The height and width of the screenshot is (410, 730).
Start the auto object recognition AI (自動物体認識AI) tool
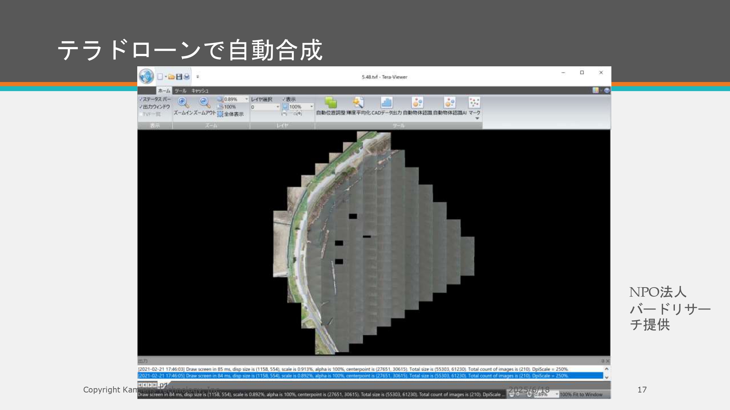(x=450, y=103)
